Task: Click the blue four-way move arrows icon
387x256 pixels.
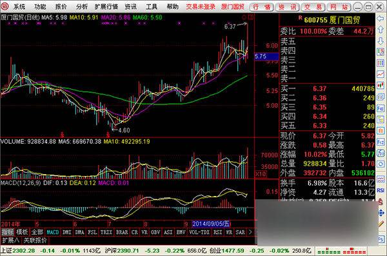Action: tap(381, 213)
